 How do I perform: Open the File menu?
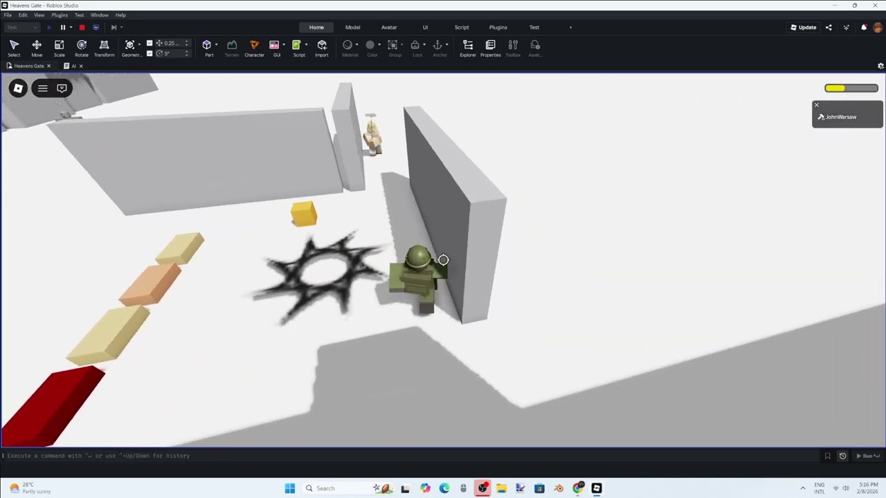tap(8, 15)
